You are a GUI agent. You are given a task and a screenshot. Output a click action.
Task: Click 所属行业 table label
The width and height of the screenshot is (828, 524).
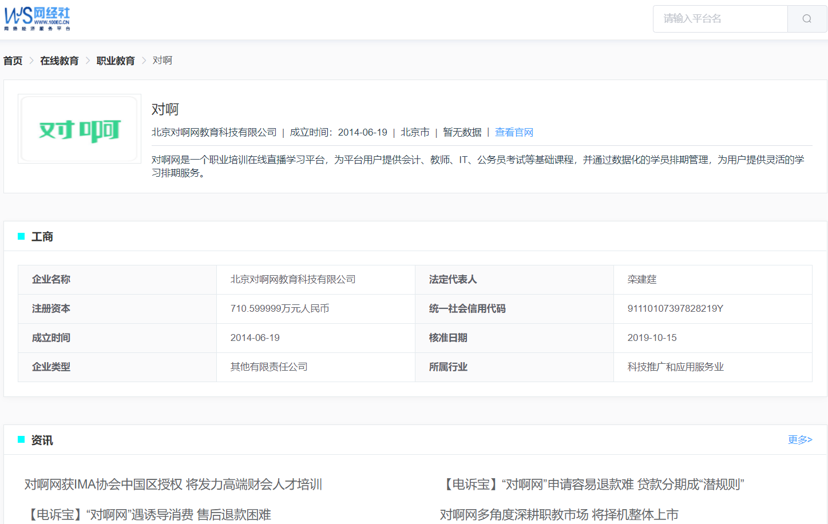[449, 367]
